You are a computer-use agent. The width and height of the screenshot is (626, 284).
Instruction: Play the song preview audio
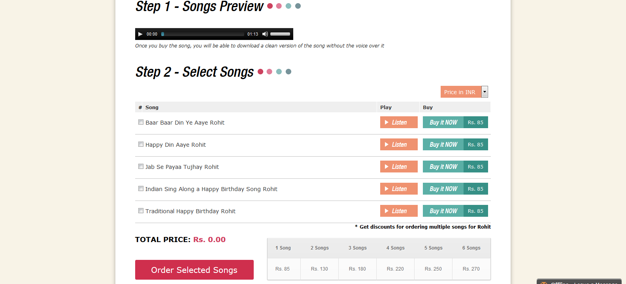(x=140, y=34)
